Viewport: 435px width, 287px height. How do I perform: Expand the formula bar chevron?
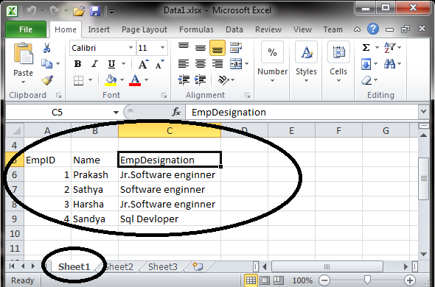423,112
